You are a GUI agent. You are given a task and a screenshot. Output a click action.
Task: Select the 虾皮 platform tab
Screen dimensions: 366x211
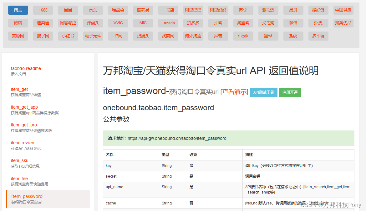click(x=318, y=23)
